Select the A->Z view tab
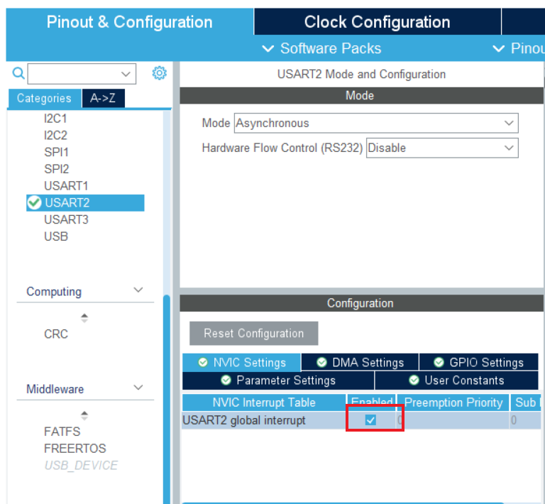 [103, 99]
